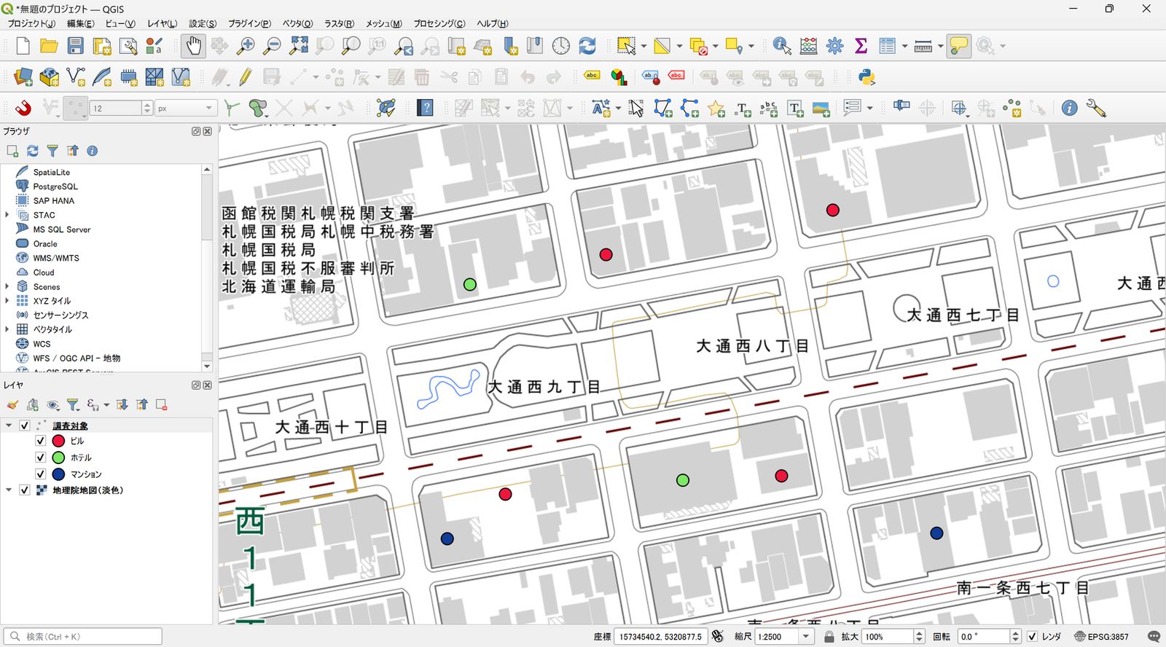Open layer styling panel brush icon
This screenshot has height=647, width=1166.
pyautogui.click(x=12, y=405)
